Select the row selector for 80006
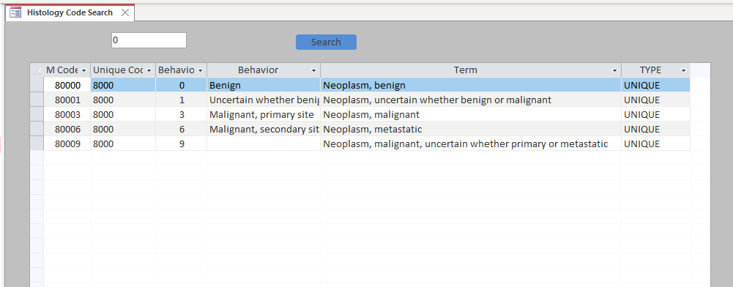The width and height of the screenshot is (733, 287). [37, 129]
